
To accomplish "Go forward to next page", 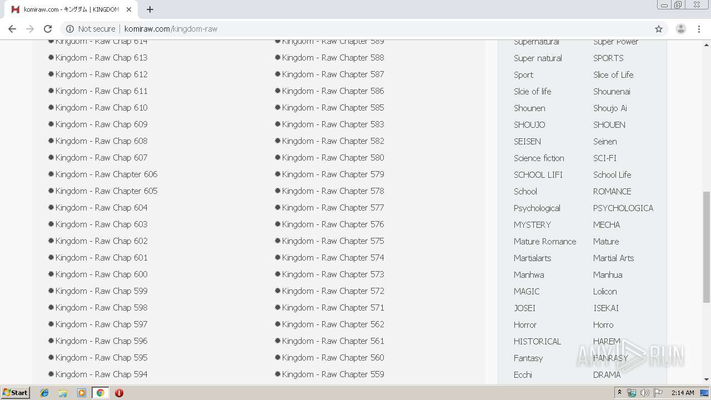I will (x=30, y=29).
